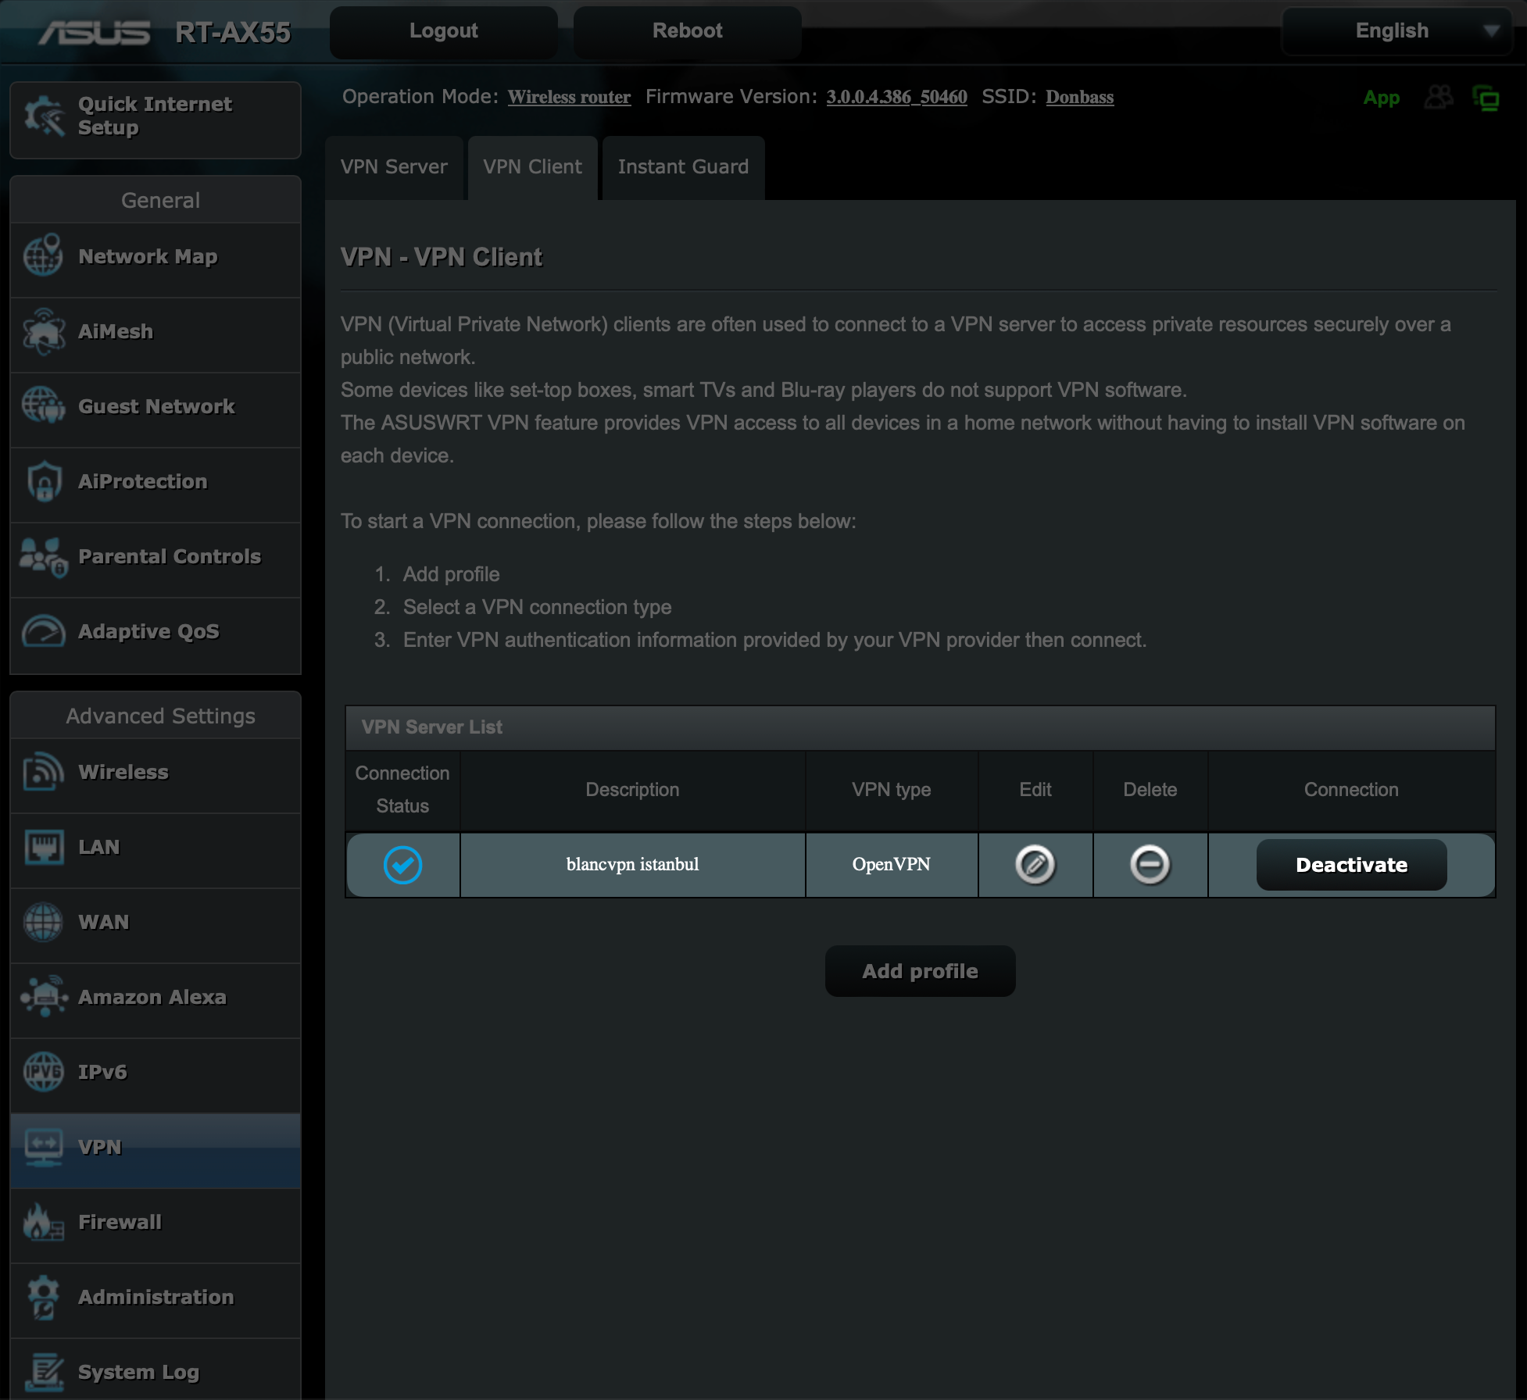Select the blancvpn istanbul description cell
Screen dimensions: 1527x1400
coord(632,865)
